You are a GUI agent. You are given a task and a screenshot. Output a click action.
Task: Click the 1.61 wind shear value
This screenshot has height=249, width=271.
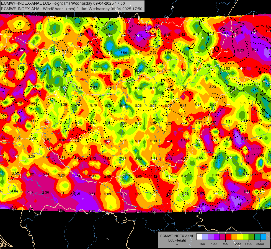(61, 193)
